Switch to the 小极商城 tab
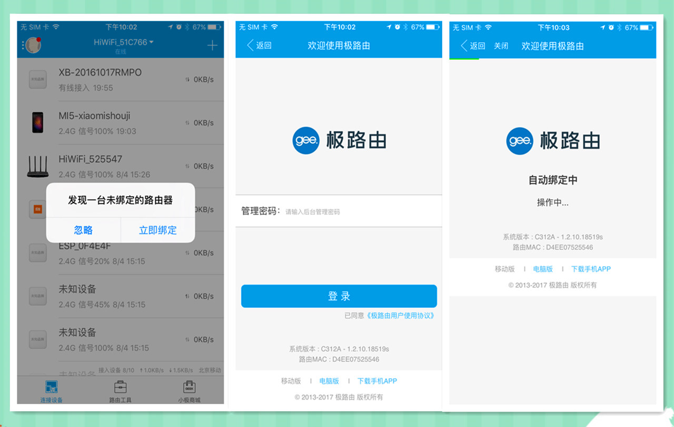This screenshot has height=427, width=674. coord(189,391)
